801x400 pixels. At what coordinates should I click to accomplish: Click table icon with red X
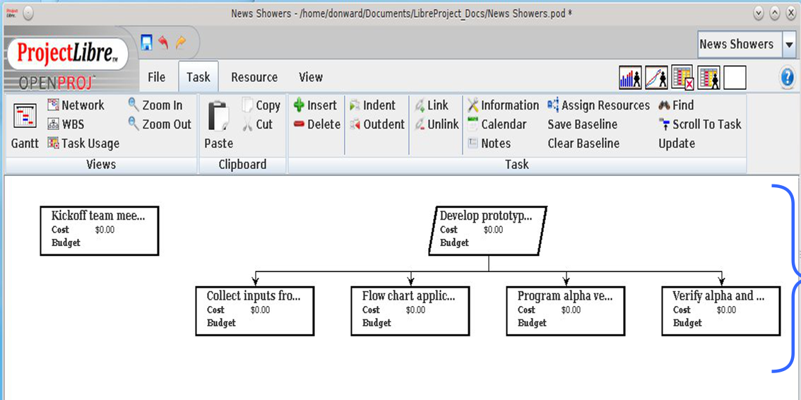coord(682,78)
